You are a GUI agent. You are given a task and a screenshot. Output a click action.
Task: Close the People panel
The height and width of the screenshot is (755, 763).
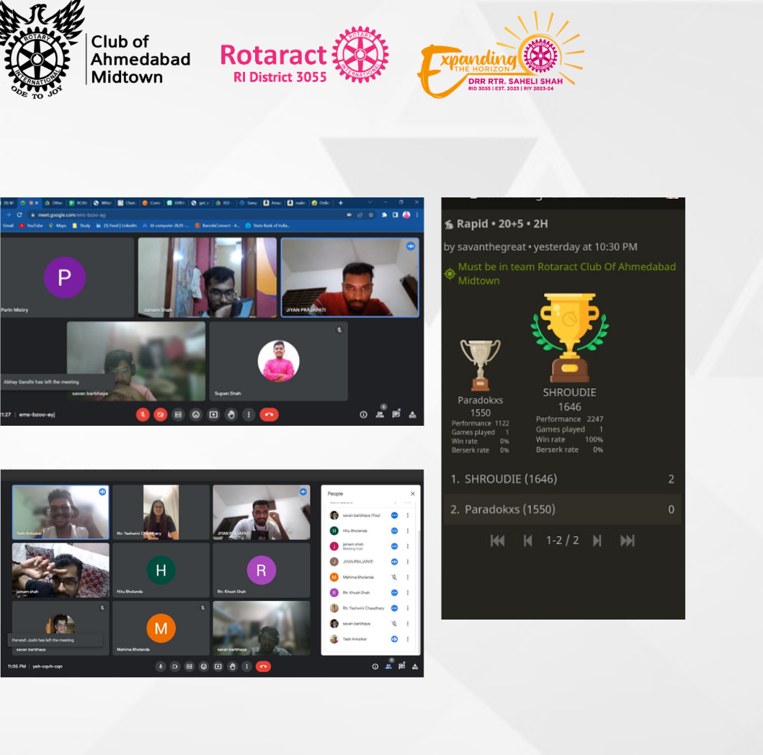[x=413, y=493]
